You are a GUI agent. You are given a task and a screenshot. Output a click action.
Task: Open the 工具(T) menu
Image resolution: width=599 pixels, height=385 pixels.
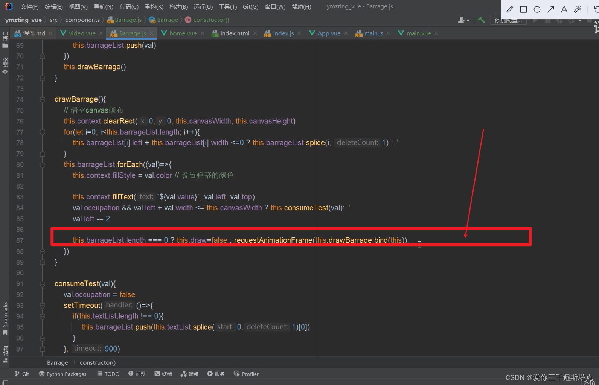[x=227, y=6]
